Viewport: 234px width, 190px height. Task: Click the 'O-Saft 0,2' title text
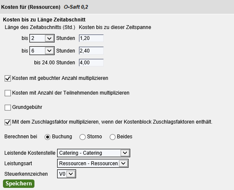(x=76, y=7)
